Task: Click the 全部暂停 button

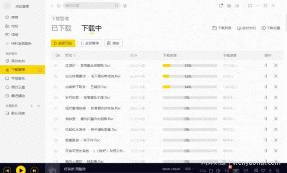Action: 90,43
